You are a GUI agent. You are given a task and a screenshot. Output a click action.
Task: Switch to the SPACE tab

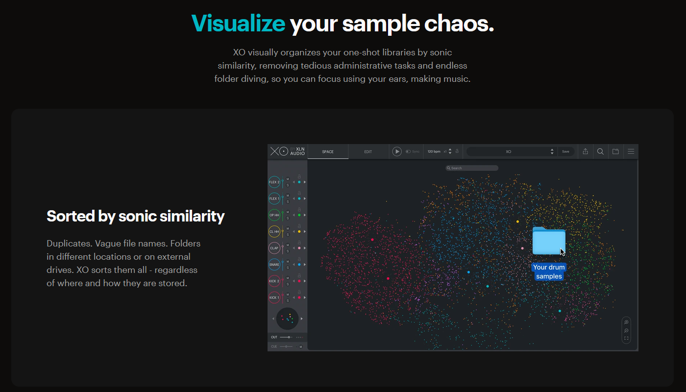[x=328, y=151]
